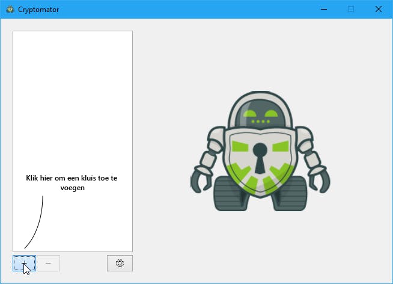Click the disabled maximize button

351,9
